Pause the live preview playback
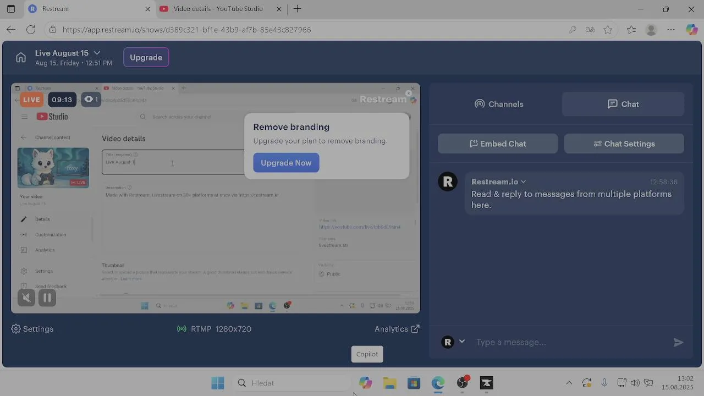The image size is (704, 396). [47, 298]
